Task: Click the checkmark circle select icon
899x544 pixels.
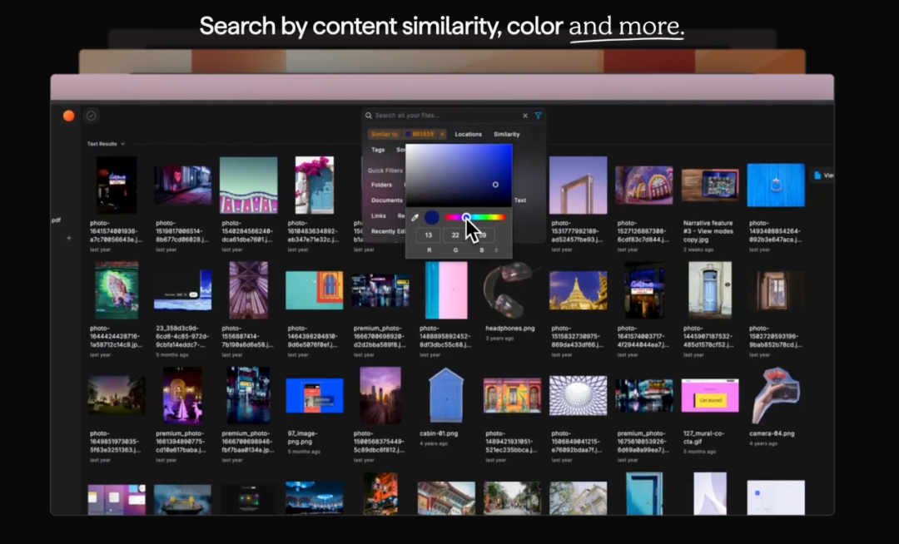Action: [x=92, y=116]
